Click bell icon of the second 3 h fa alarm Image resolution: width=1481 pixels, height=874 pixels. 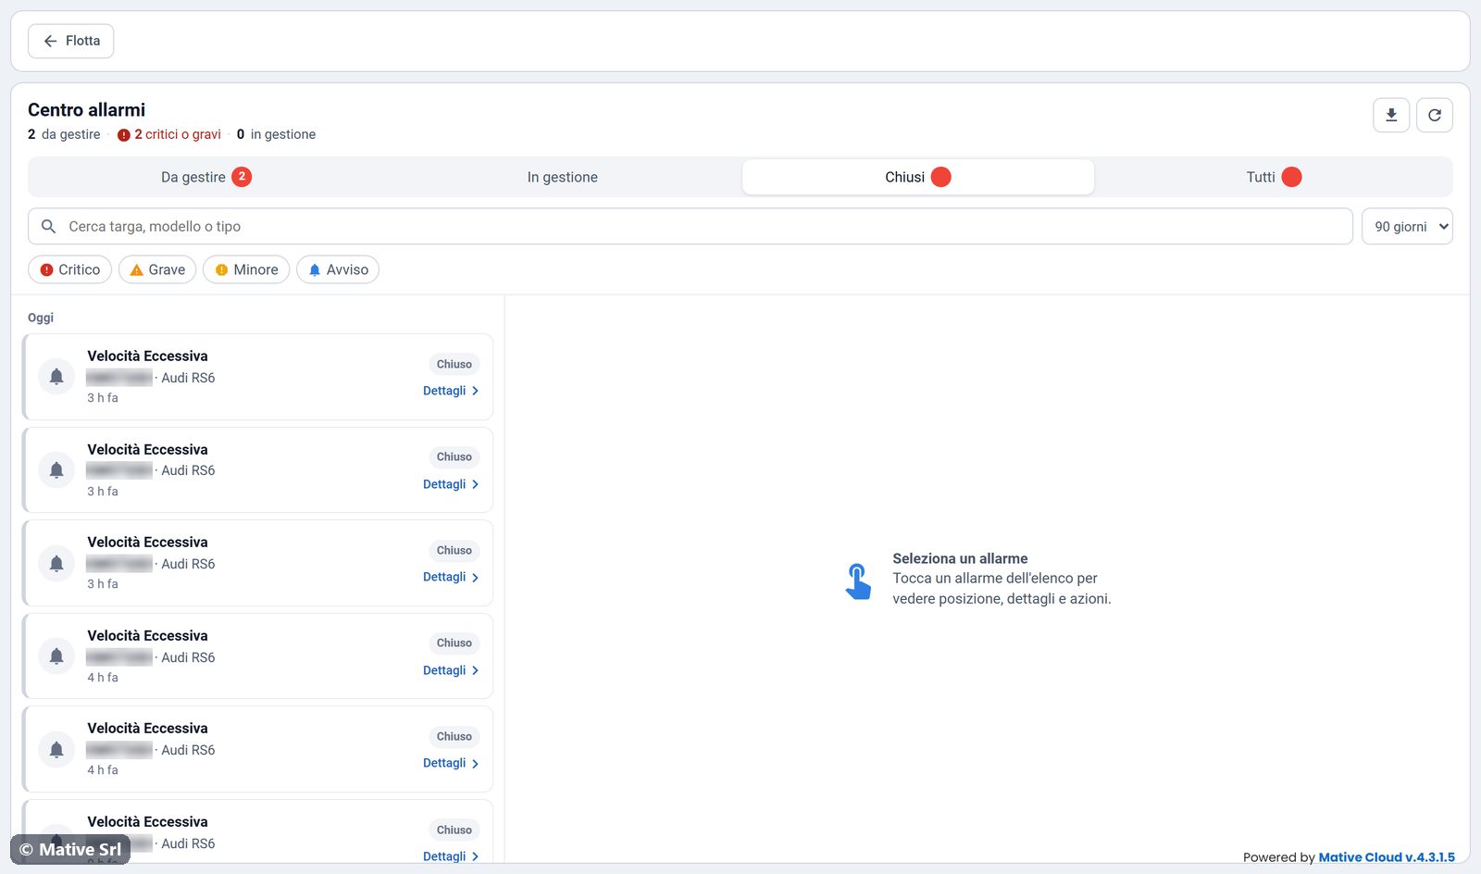tap(56, 469)
